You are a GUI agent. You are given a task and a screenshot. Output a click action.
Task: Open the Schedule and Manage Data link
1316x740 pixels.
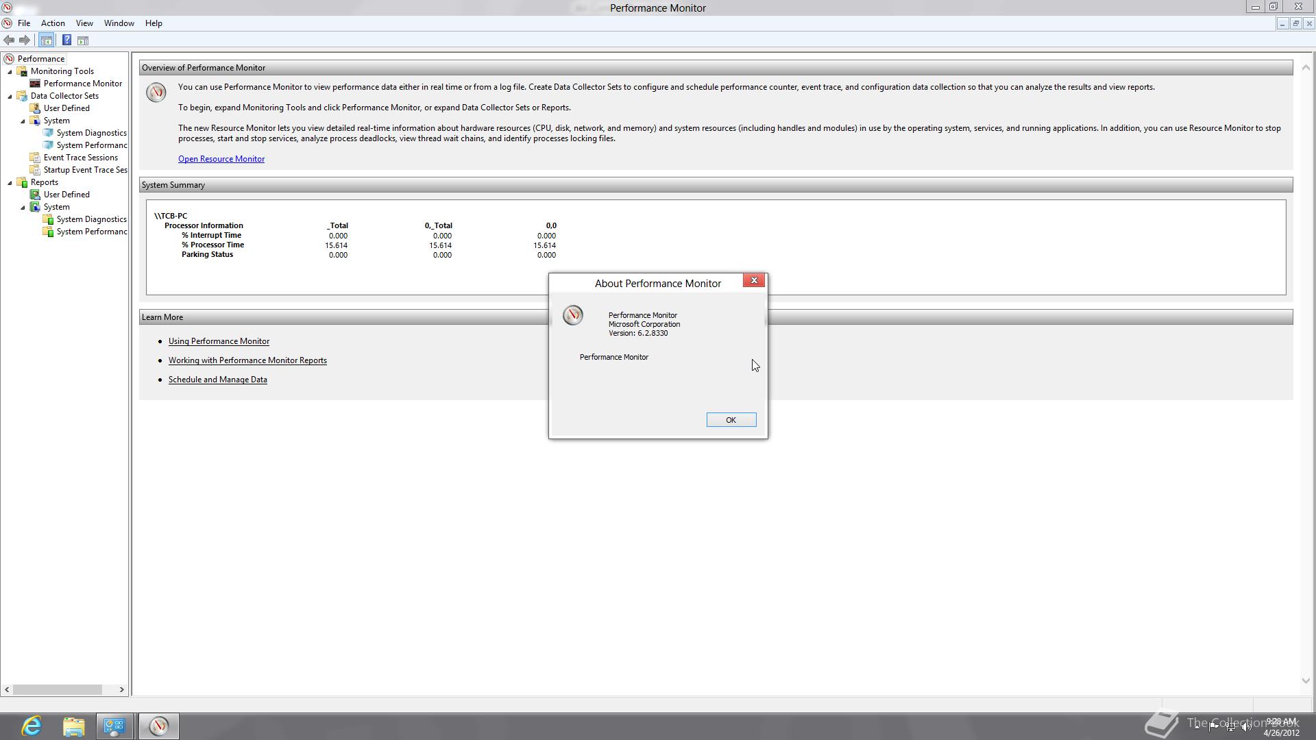coord(218,380)
